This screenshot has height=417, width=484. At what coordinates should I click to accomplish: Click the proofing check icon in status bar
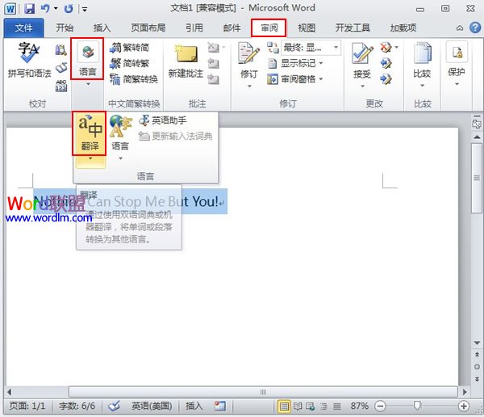[114, 406]
